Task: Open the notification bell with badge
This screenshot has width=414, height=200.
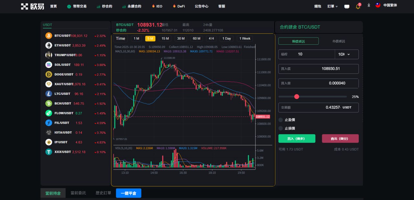Action: [x=358, y=6]
